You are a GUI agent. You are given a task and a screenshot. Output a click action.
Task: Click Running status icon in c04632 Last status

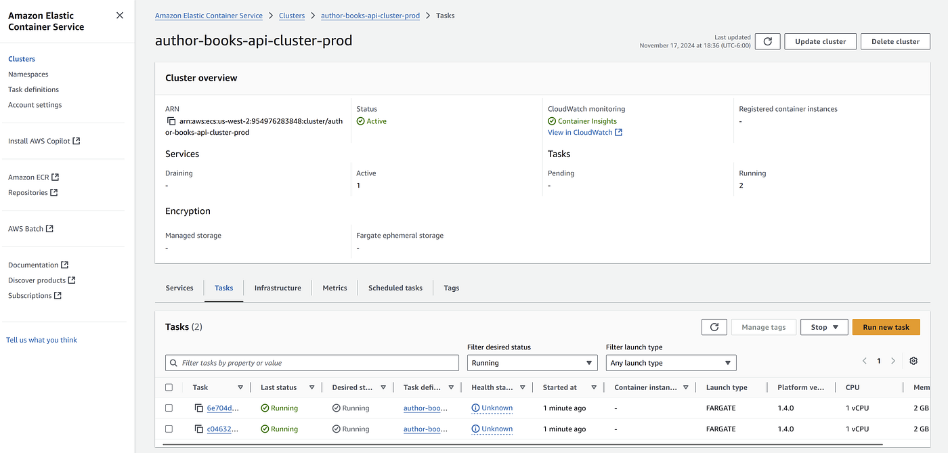point(265,429)
